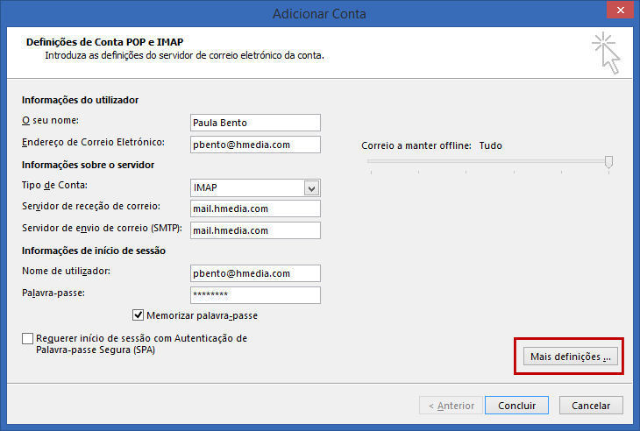Image resolution: width=640 pixels, height=431 pixels.
Task: Click the Correio a manter offline slider handle
Action: (x=608, y=162)
